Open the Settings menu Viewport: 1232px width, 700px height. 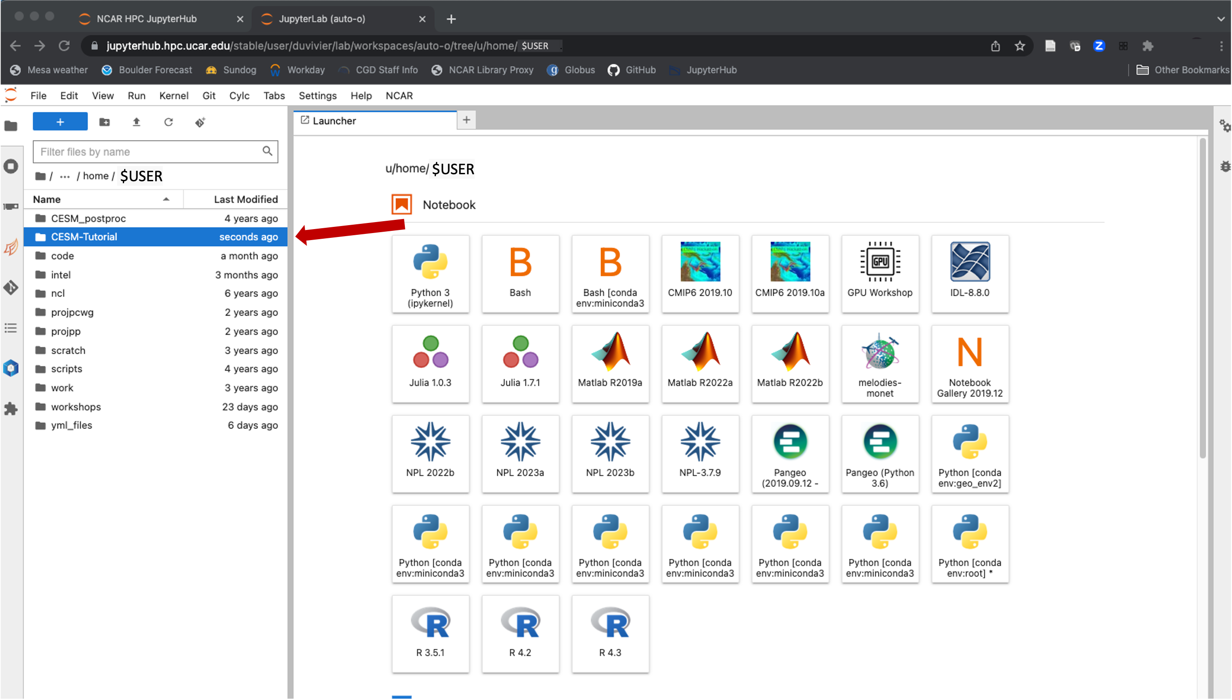[x=318, y=96]
